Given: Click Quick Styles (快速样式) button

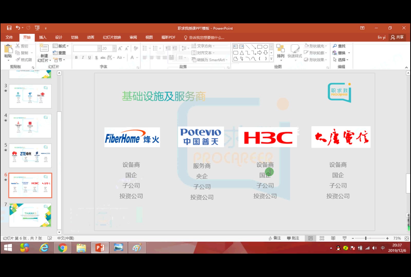Looking at the screenshot, I should tap(295, 52).
